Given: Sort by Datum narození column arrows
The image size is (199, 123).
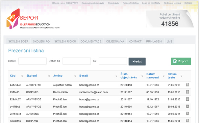Looking at the screenshot, I should point(163,76).
